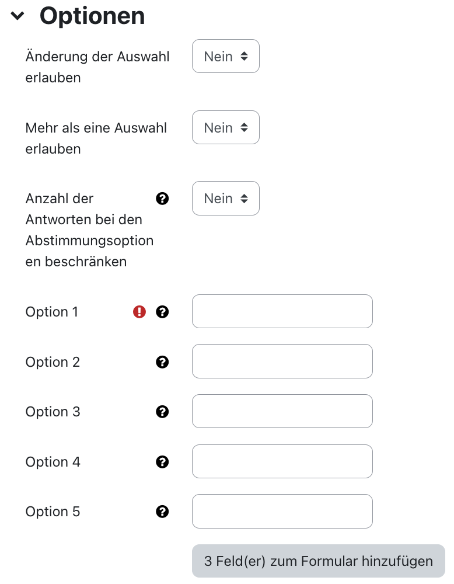Click 3 Feld(er) zum Formular hinzufügen
Screen dimensions: 454x584
point(317,561)
